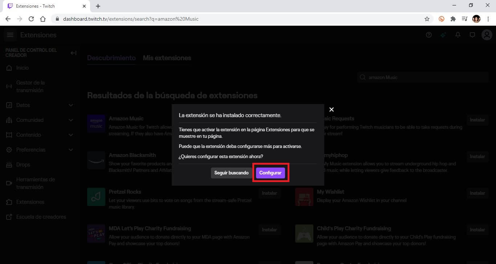Click the sparkle icon in header
The image size is (496, 264).
click(x=443, y=35)
